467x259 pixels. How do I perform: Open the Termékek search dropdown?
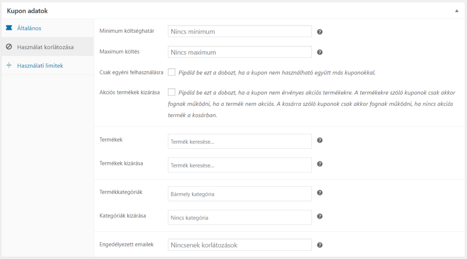(240, 141)
